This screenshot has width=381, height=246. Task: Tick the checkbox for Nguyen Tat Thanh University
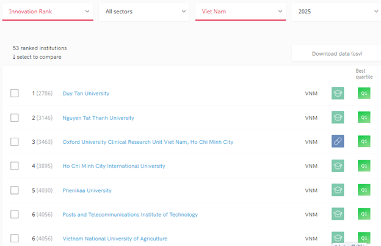tap(14, 117)
